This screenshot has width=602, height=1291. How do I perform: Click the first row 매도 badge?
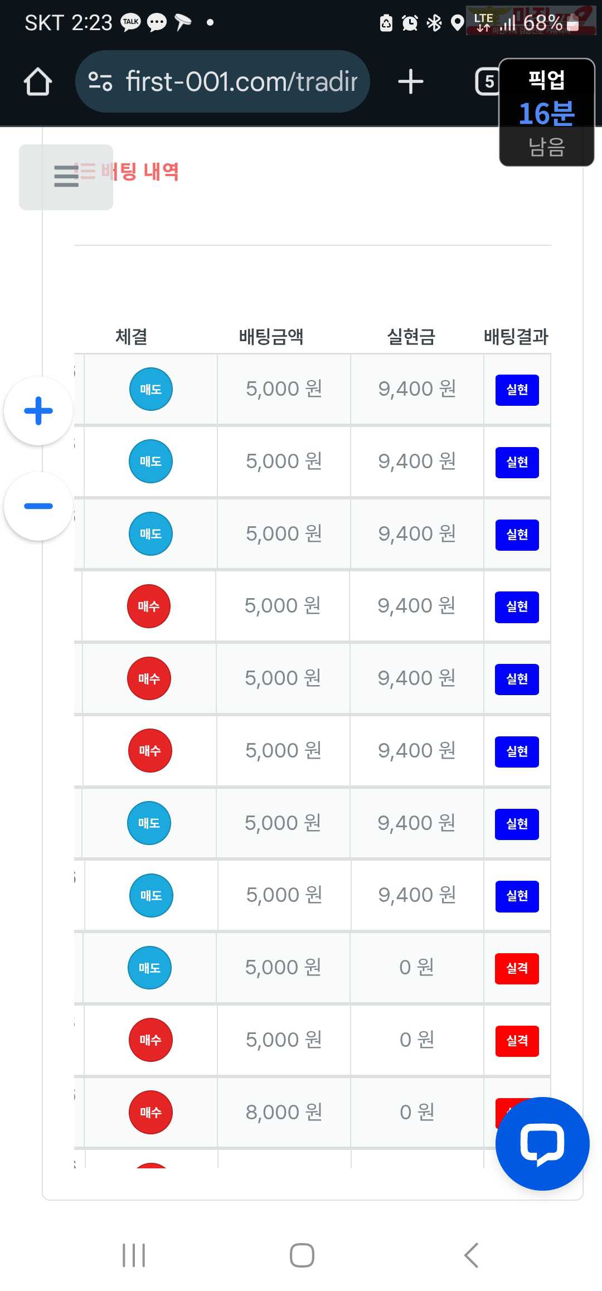151,389
